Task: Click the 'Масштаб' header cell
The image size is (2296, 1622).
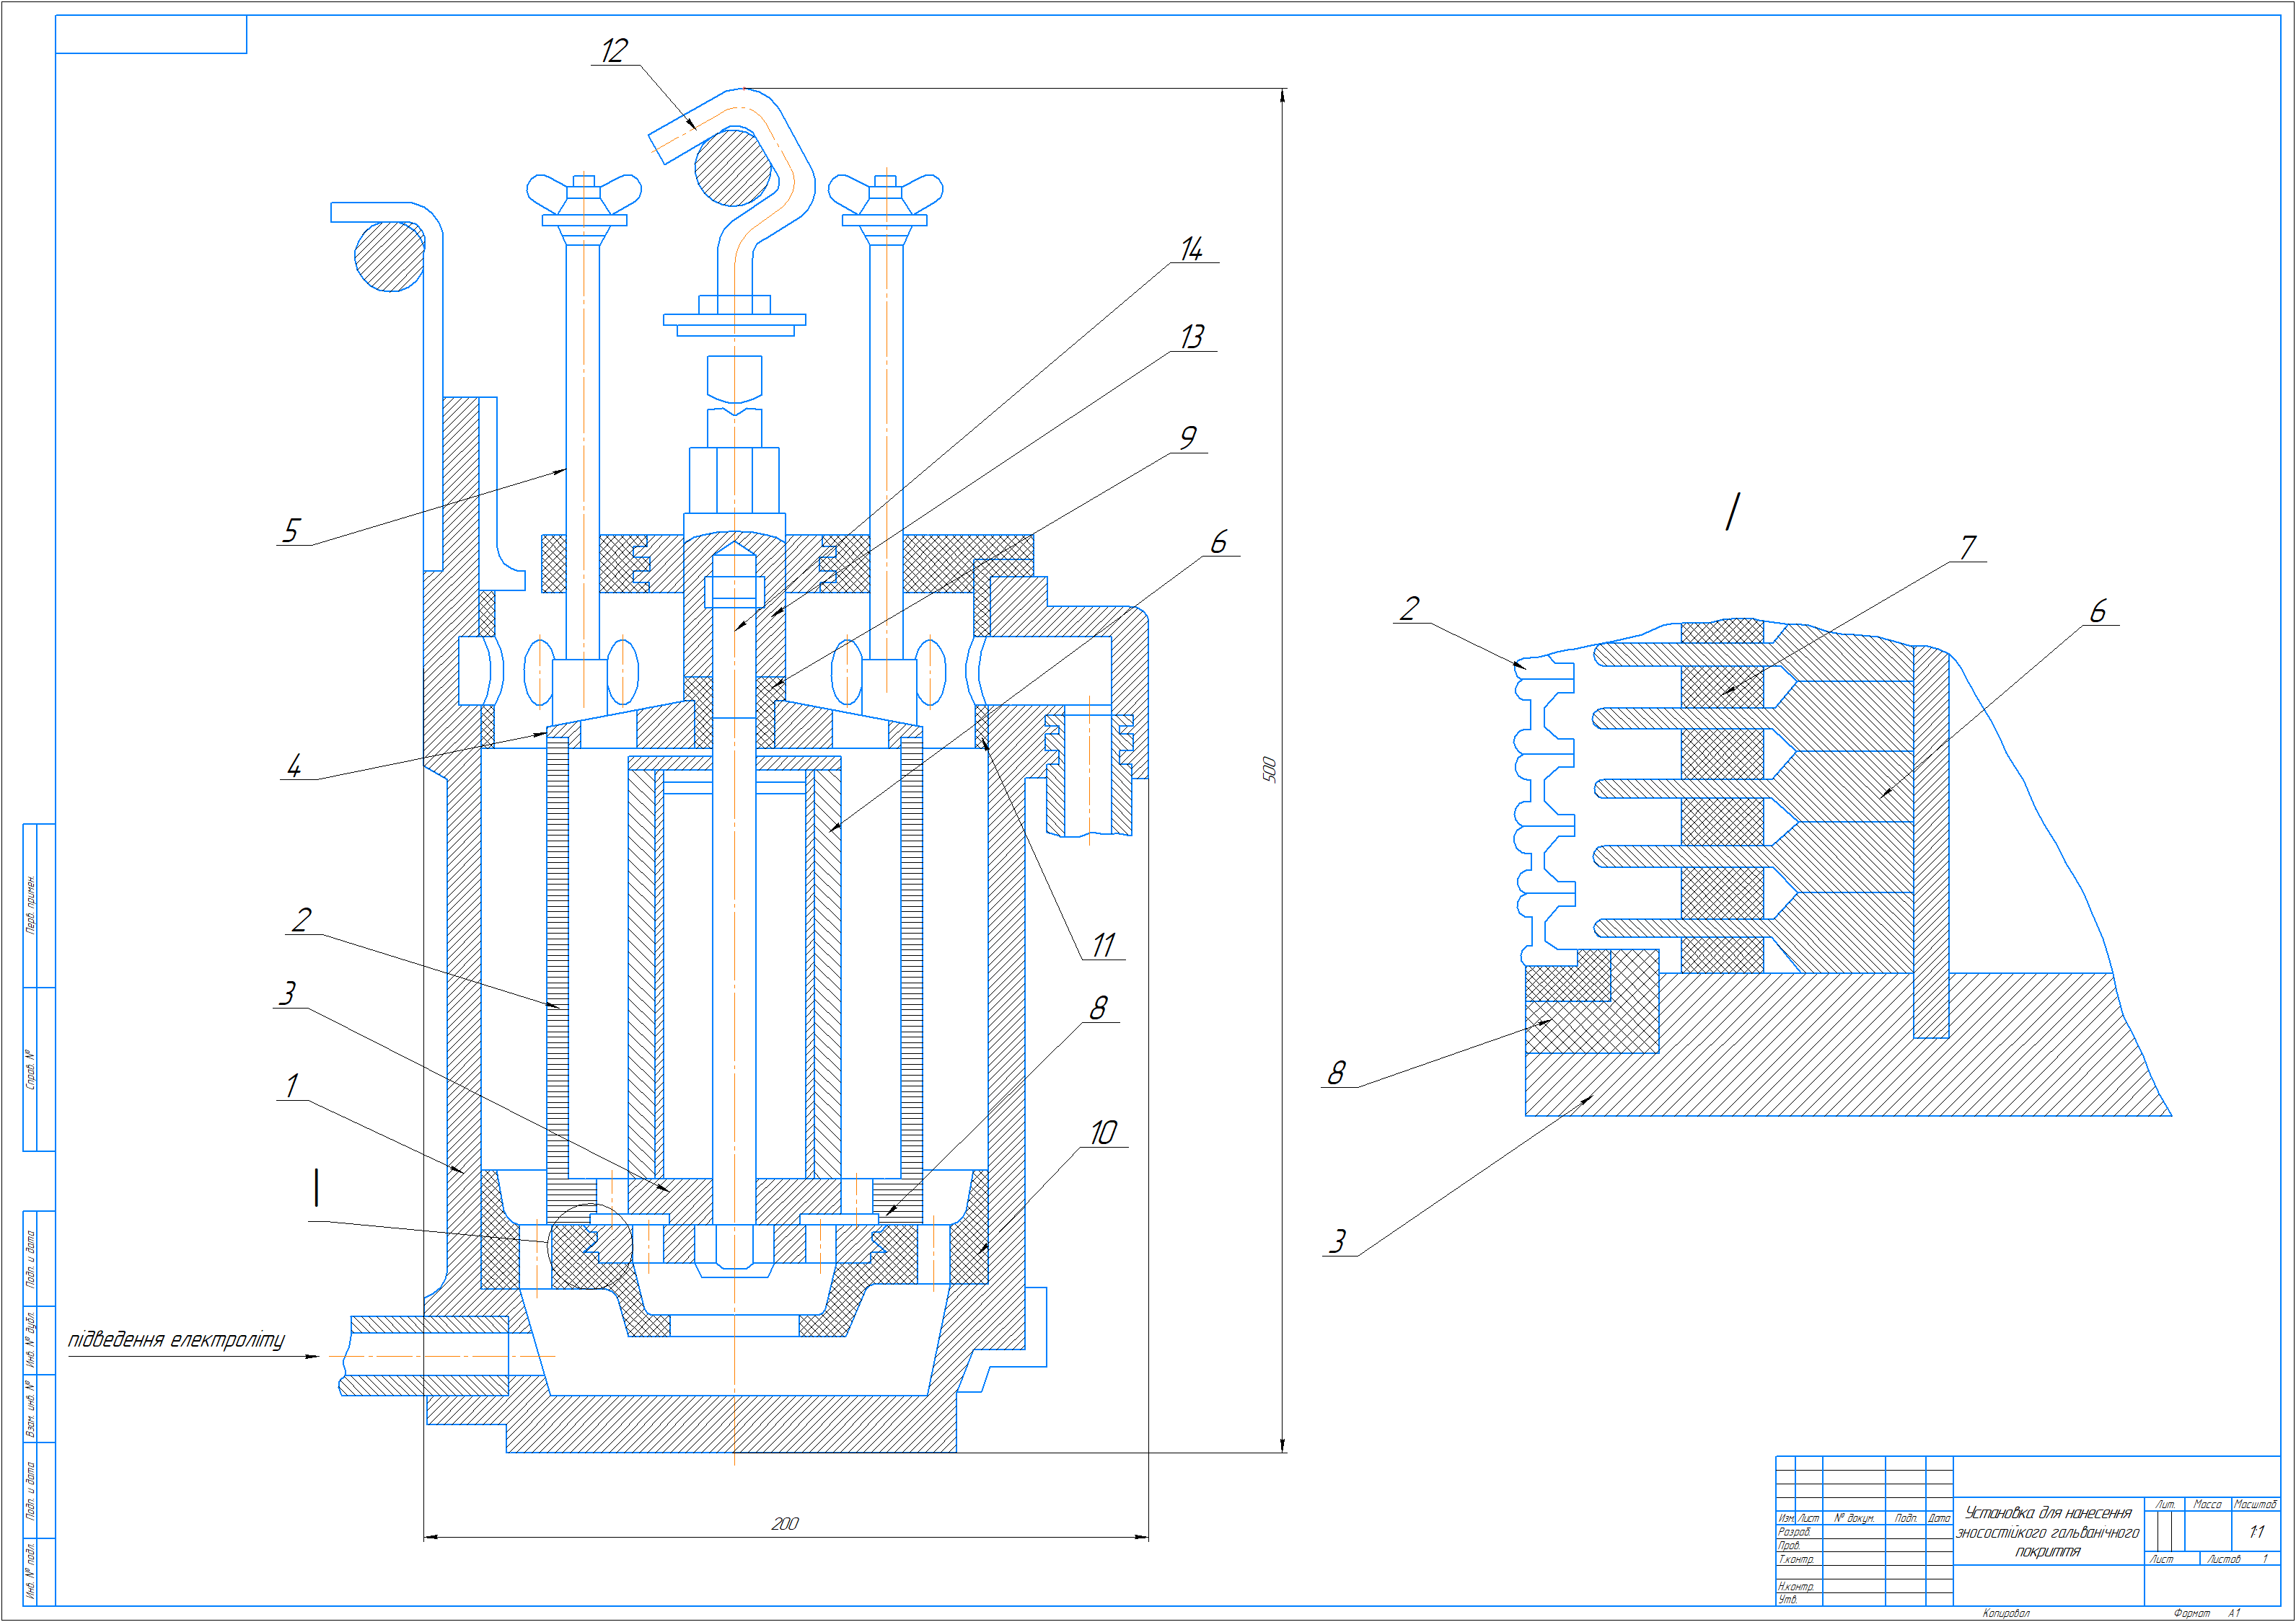Action: (x=2255, y=1504)
